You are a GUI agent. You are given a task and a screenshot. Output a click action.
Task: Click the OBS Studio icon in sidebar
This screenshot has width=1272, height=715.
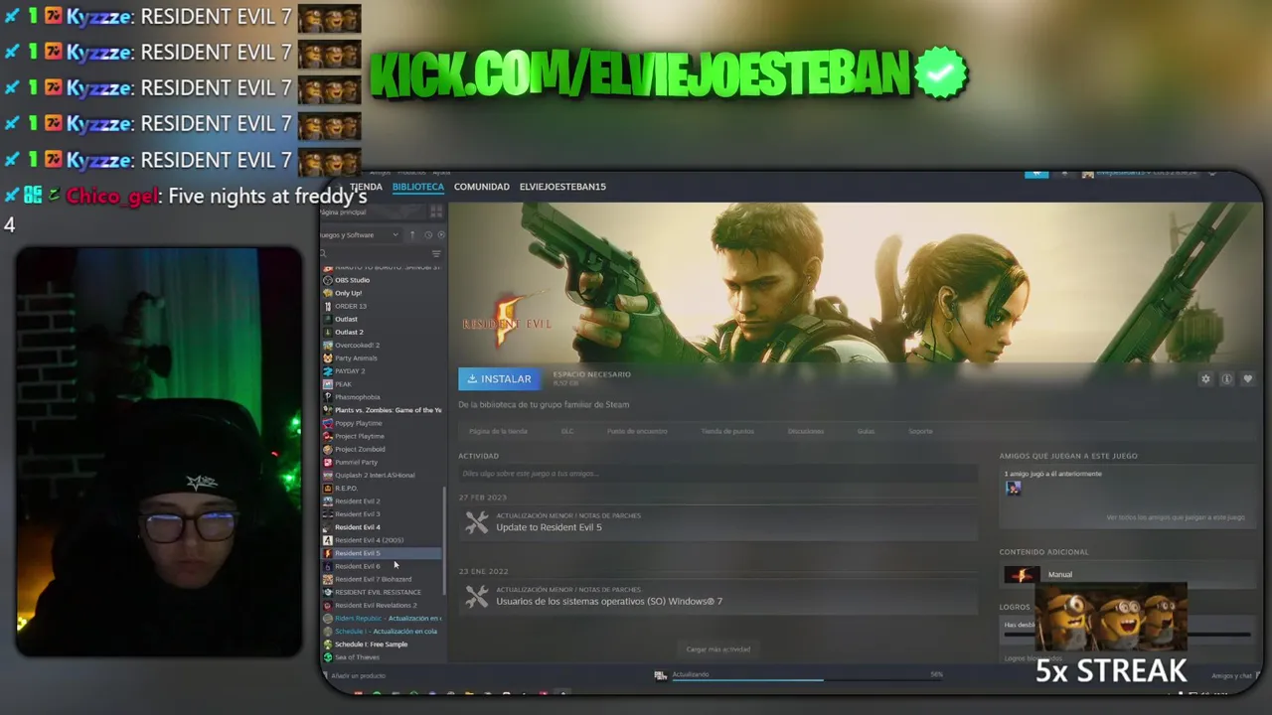[x=328, y=280]
